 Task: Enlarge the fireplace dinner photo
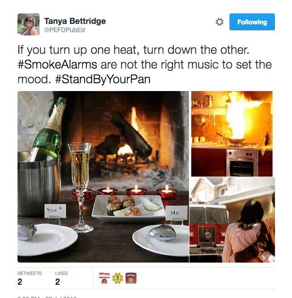coord(103,177)
